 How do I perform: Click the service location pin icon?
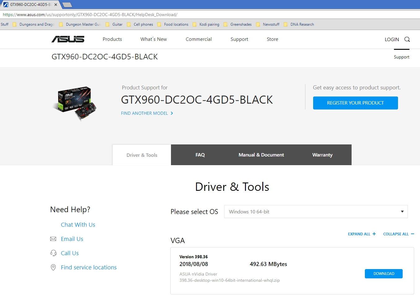pos(53,267)
